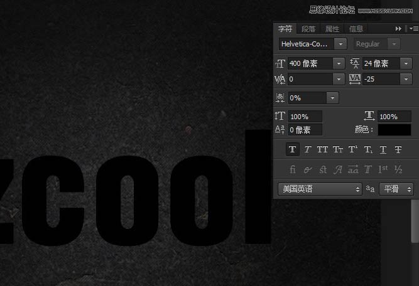
Task: Switch to the 字符 tab
Action: pos(285,29)
